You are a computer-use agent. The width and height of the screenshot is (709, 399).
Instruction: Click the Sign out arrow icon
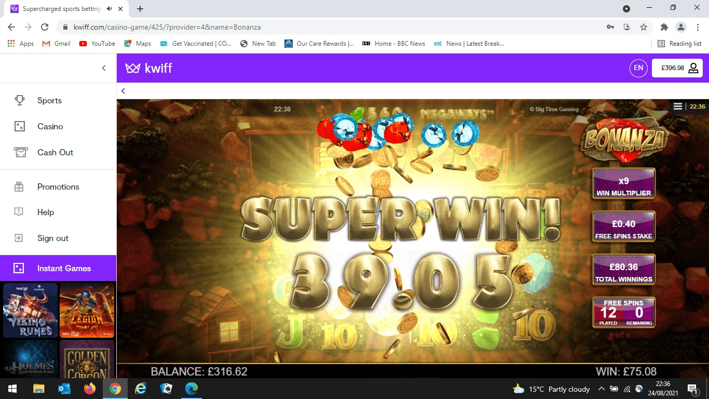point(19,238)
